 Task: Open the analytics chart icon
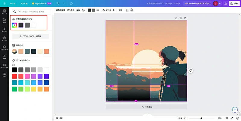click(226, 4)
